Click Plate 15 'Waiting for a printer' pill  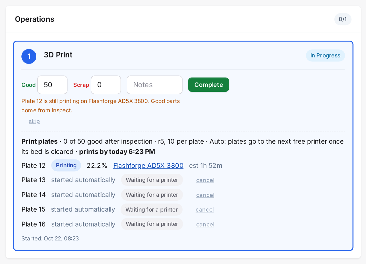tap(151, 209)
